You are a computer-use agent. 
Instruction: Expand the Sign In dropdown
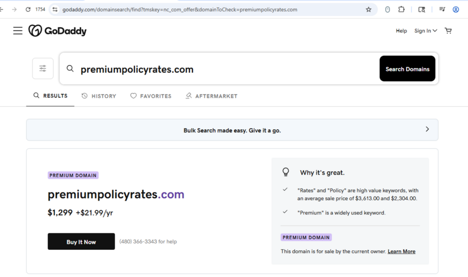(425, 31)
